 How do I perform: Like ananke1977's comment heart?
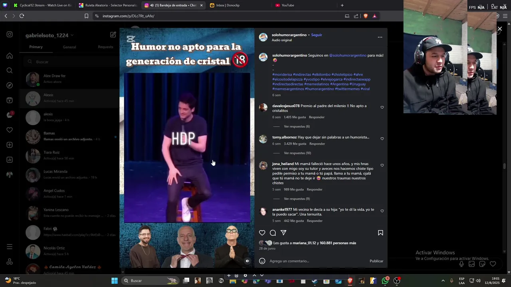pyautogui.click(x=382, y=211)
